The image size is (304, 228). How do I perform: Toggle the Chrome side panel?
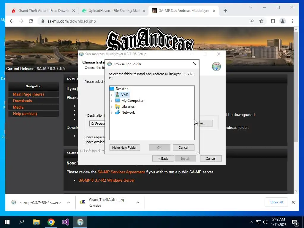tap(273, 21)
